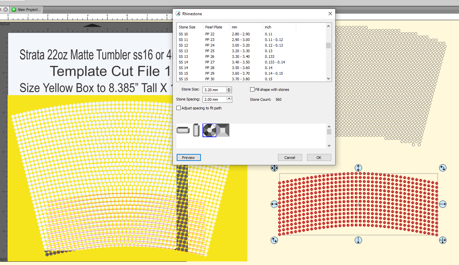Select the SS 12 PP 24 row
Viewport: 459px width, 265px height.
coord(252,45)
